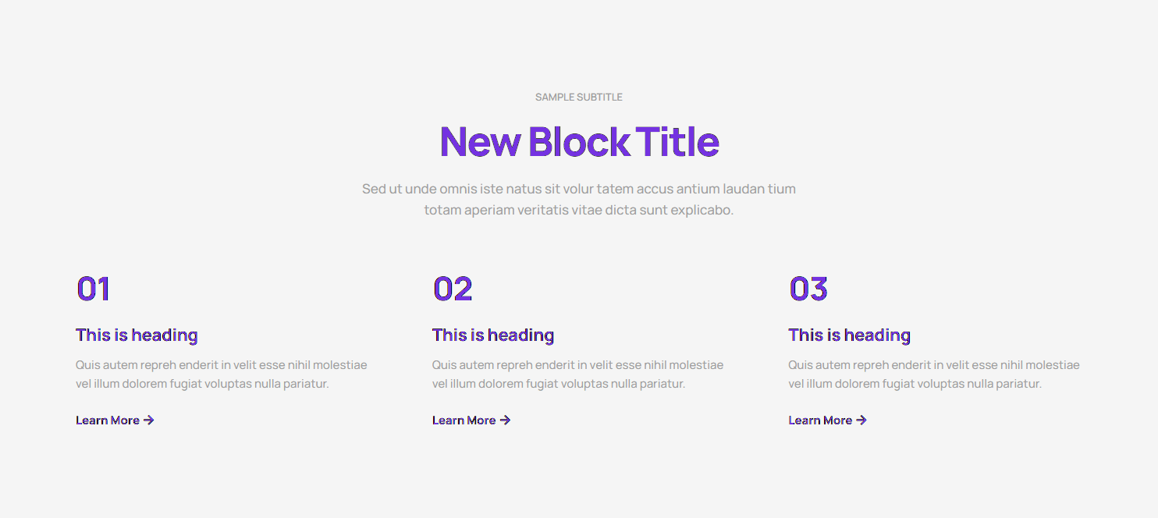Viewport: 1158px width, 518px height.
Task: Open the third column's Learn More link
Action: click(820, 420)
